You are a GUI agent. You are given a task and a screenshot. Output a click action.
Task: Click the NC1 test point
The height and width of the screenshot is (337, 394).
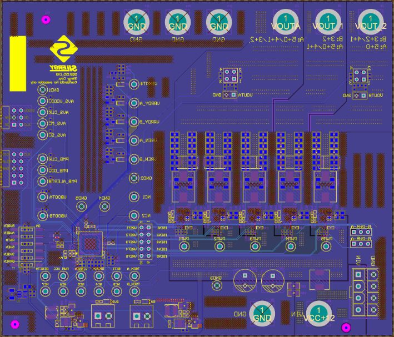pyautogui.click(x=134, y=197)
